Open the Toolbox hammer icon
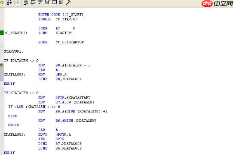Viewport: 233px width, 155px height. point(68,2)
